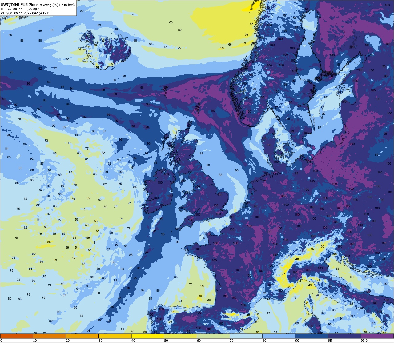Click the humidity value '47' on the map
The width and height of the screenshot is (394, 343).
pyautogui.click(x=251, y=9)
